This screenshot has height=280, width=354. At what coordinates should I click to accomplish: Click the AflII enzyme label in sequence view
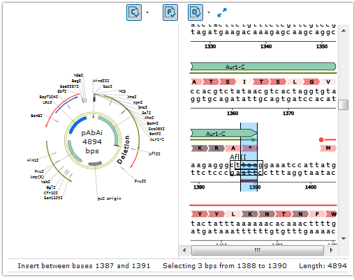coord(238,157)
